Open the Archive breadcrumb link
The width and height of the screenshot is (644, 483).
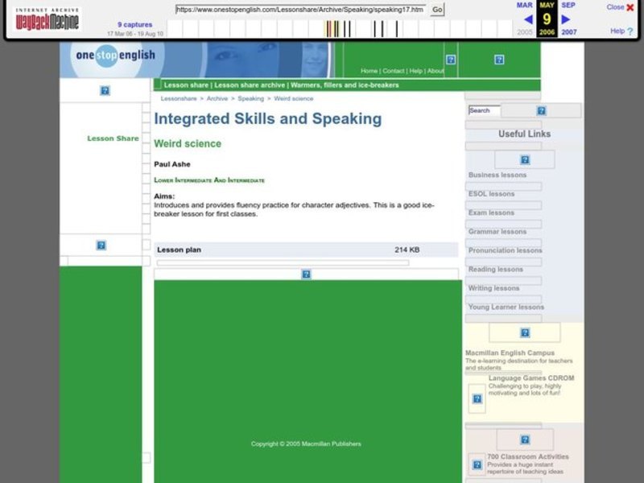(215, 98)
